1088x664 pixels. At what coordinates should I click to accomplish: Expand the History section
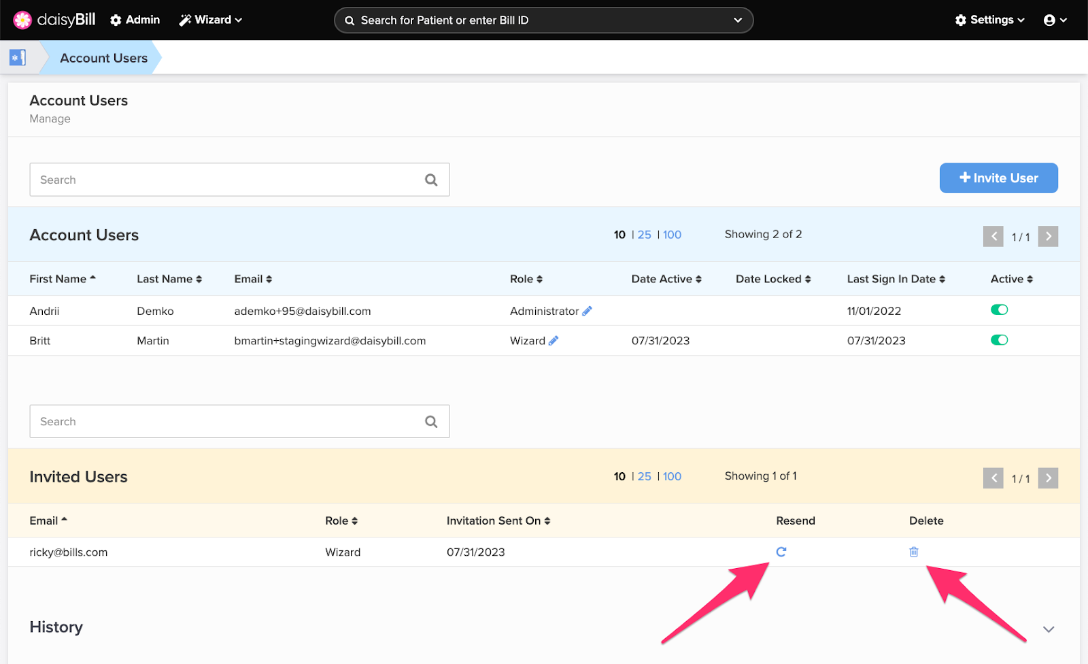[1048, 629]
